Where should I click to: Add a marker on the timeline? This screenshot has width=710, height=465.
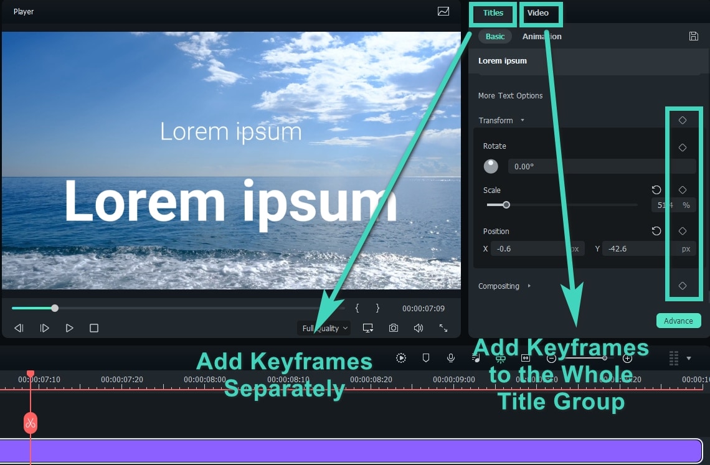[425, 358]
